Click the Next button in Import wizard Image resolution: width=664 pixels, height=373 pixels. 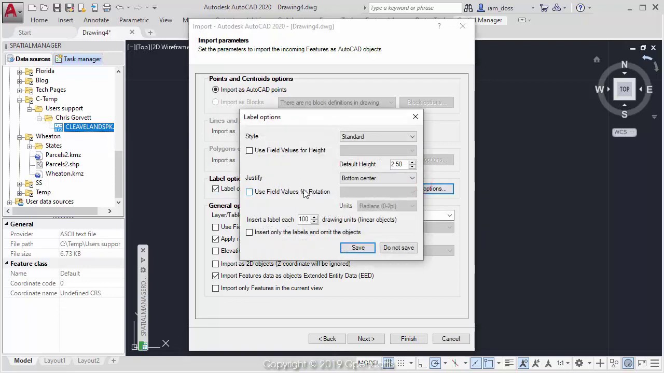click(366, 339)
